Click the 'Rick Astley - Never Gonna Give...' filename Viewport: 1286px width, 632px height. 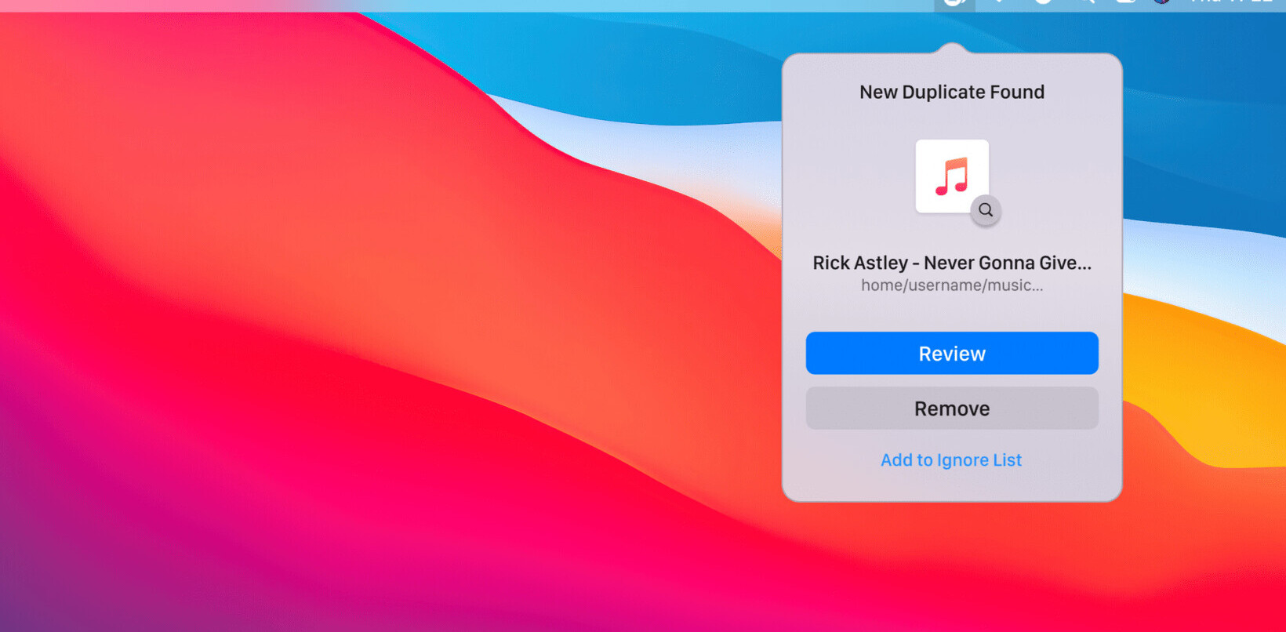coord(952,263)
